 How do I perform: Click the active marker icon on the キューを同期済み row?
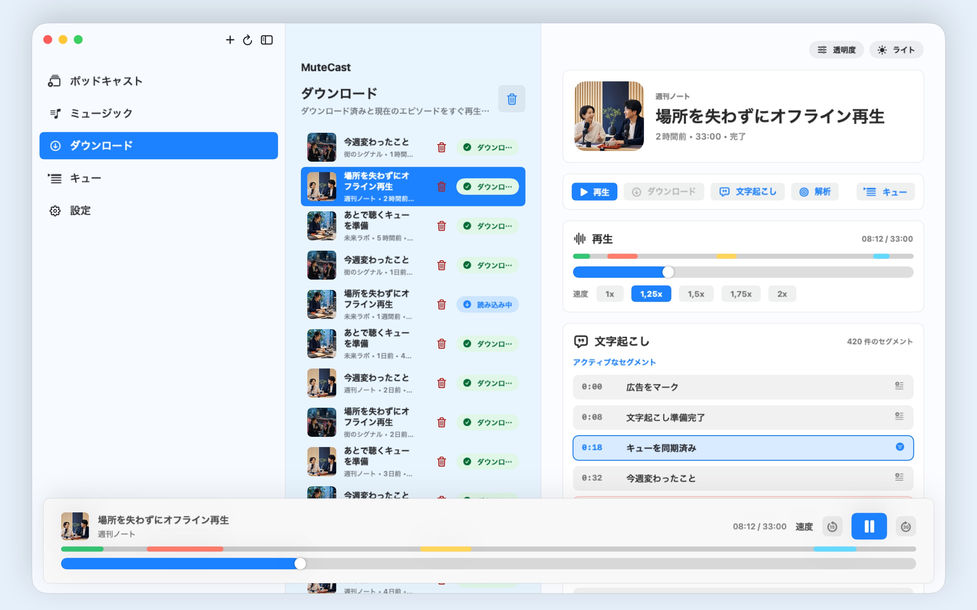(900, 447)
